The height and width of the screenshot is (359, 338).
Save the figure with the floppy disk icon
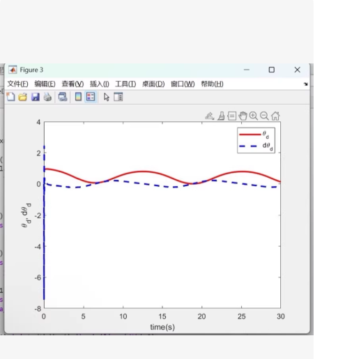click(36, 97)
